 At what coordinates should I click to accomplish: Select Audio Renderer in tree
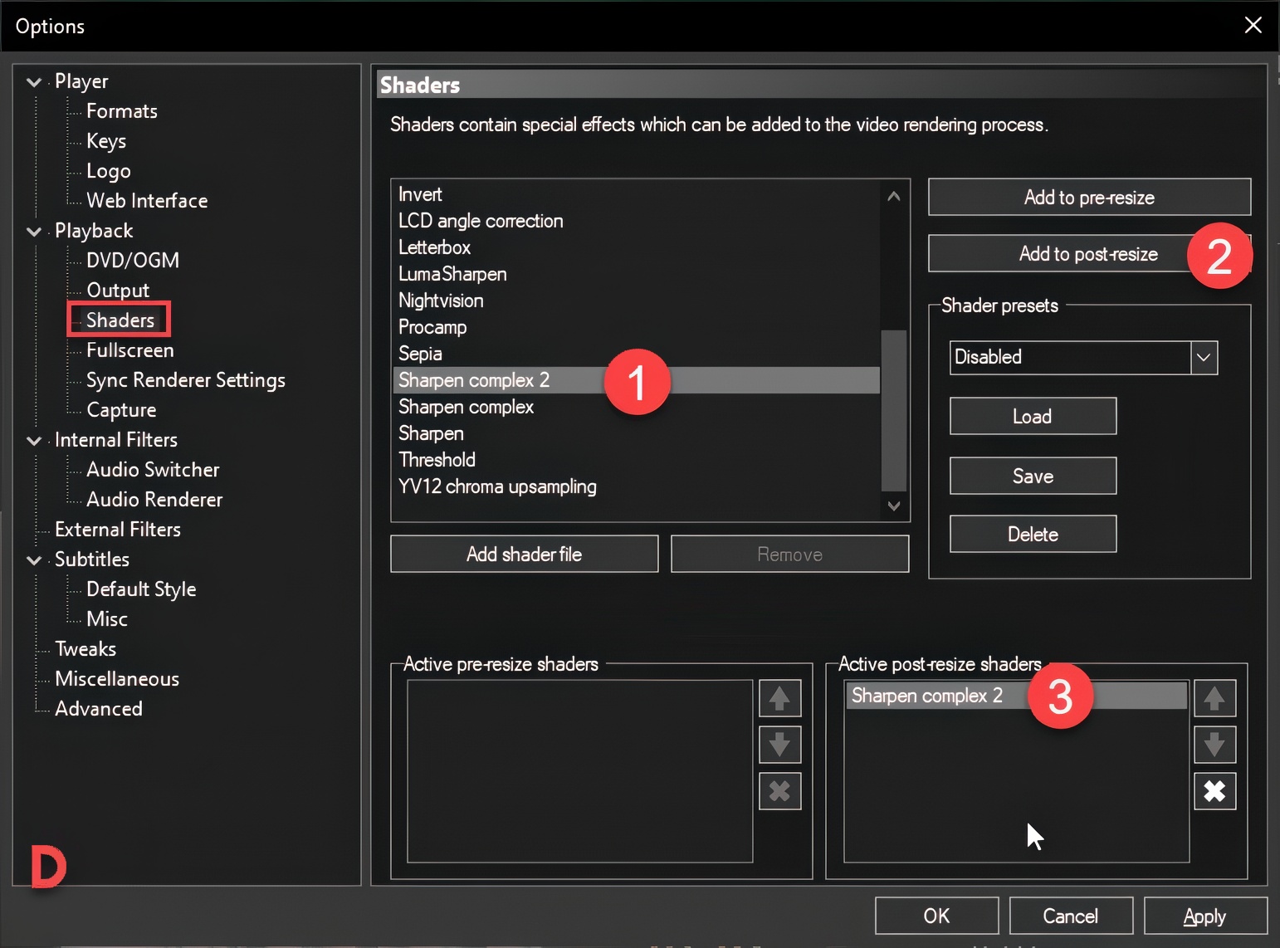pos(154,500)
